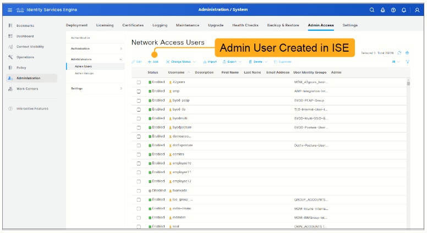Switch to the Backup & Restore tab
This screenshot has height=233, width=427.
pos(283,25)
